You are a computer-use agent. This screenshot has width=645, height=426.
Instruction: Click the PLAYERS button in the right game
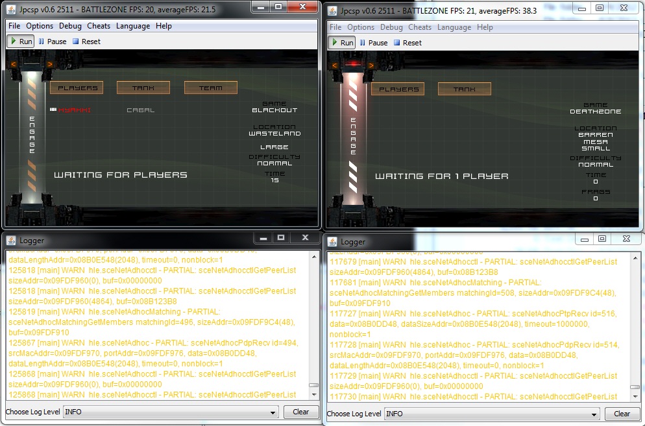pos(398,89)
